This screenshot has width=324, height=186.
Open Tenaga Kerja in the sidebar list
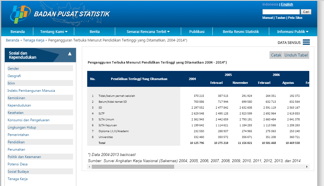click(18, 179)
